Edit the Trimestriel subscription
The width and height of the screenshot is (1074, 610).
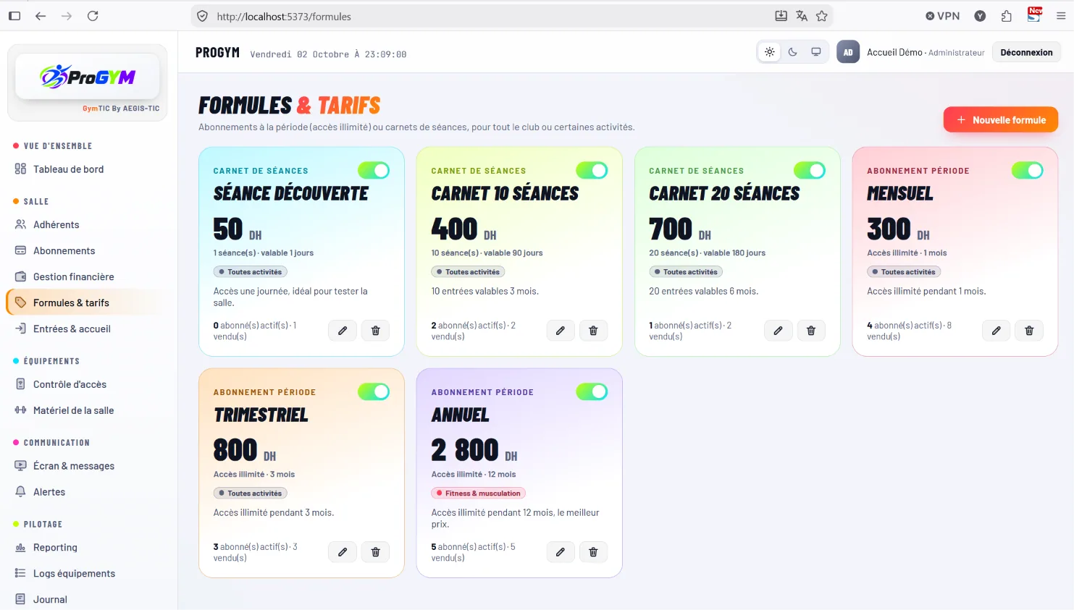[x=343, y=552]
